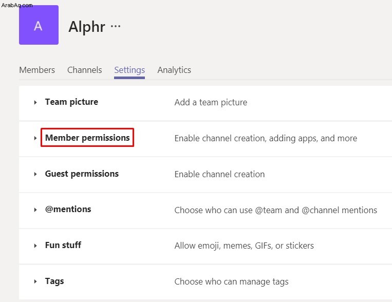392x302 pixels.
Task: Click 'Choose who can use @team and @channel mentions'
Action: 276,210
